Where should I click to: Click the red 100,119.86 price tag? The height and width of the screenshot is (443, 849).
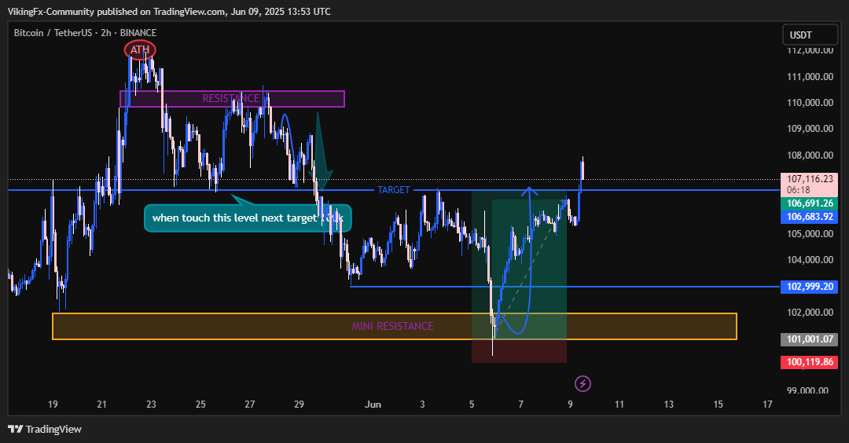tap(810, 362)
